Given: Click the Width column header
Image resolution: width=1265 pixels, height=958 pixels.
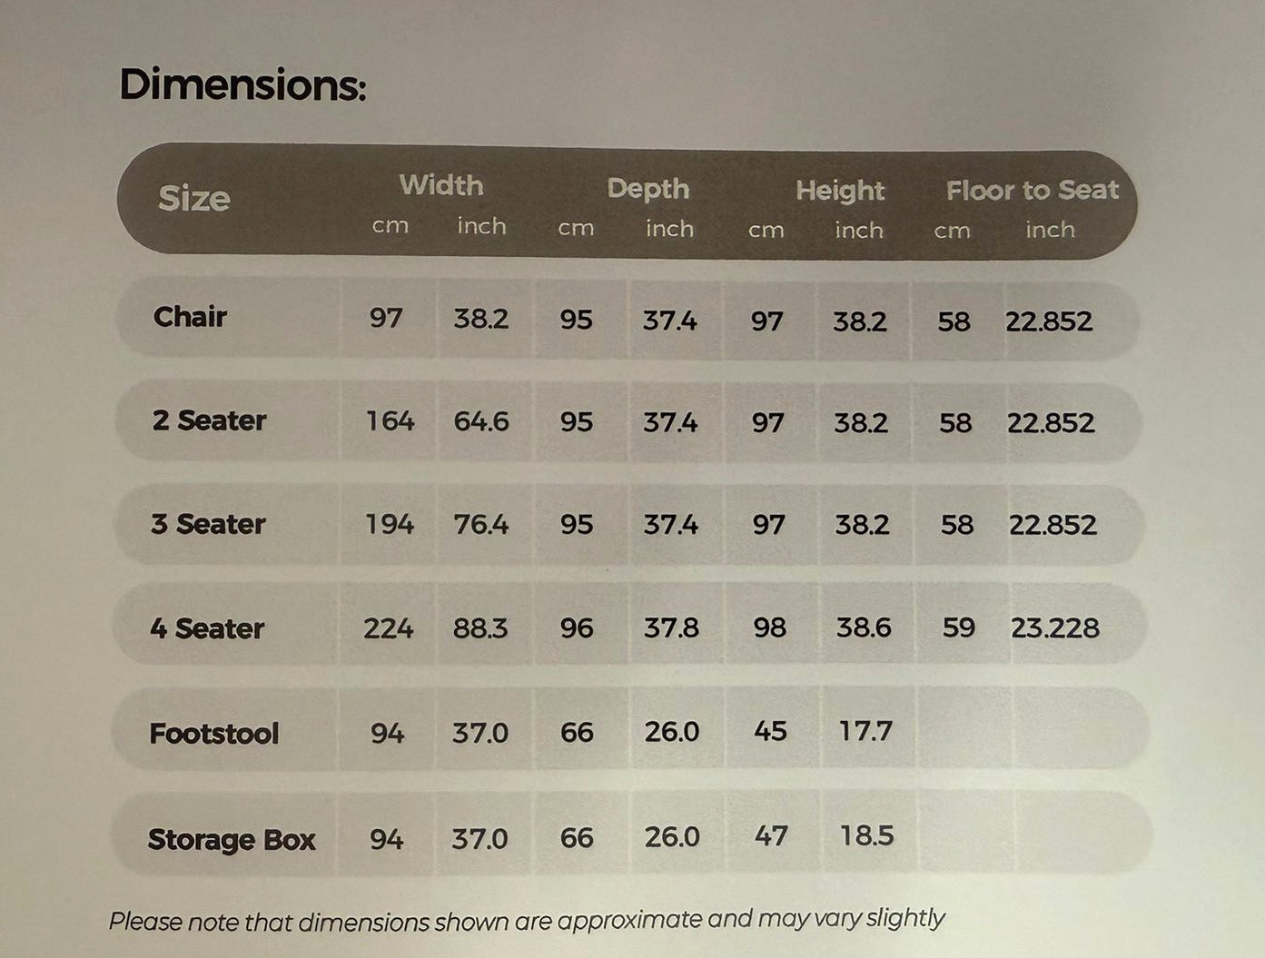Looking at the screenshot, I should (x=441, y=185).
